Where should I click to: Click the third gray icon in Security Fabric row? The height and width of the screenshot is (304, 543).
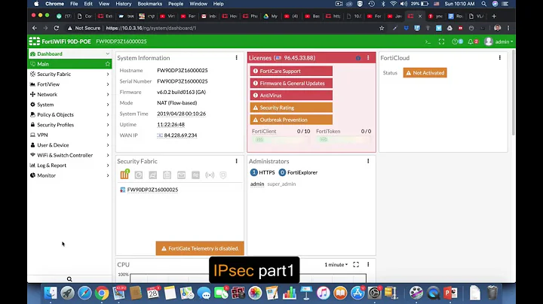167,175
